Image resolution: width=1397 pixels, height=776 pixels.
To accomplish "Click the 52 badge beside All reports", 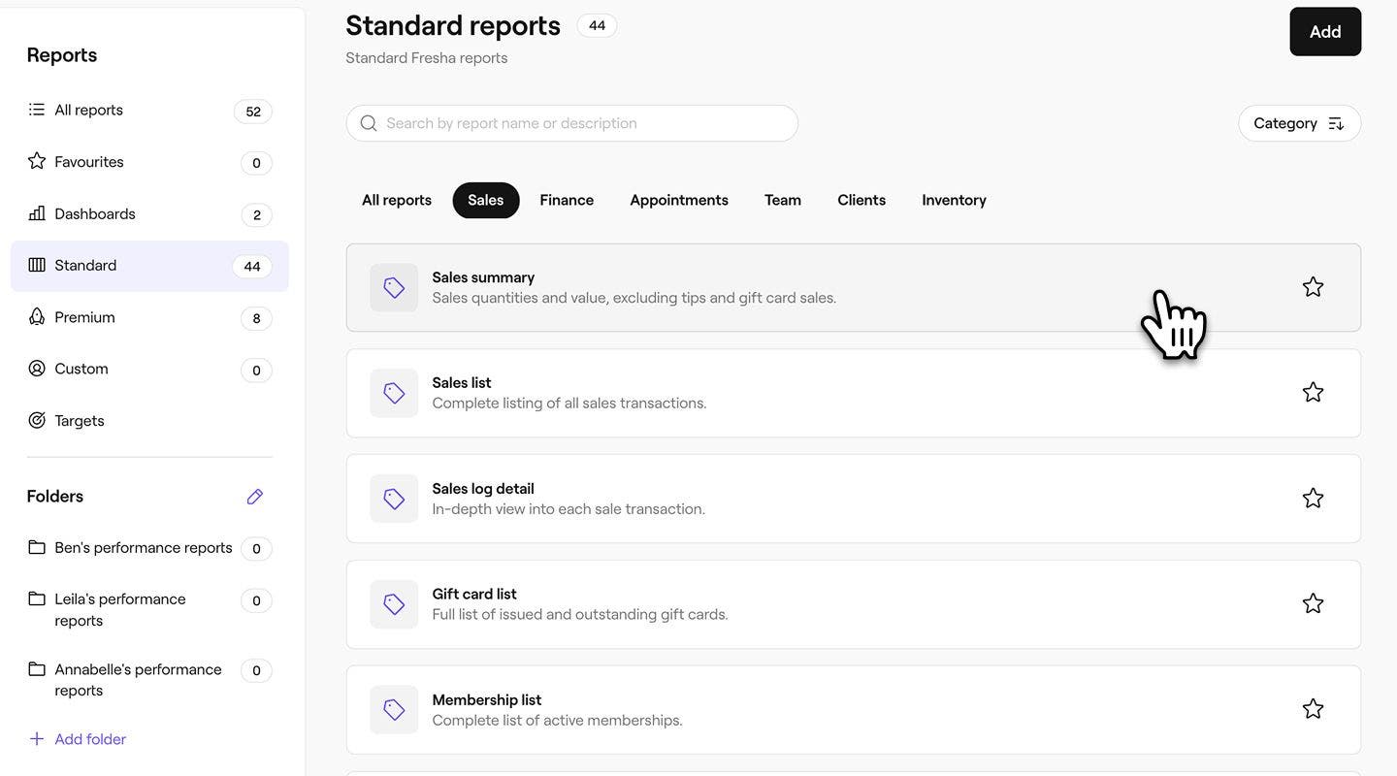I will tap(253, 112).
